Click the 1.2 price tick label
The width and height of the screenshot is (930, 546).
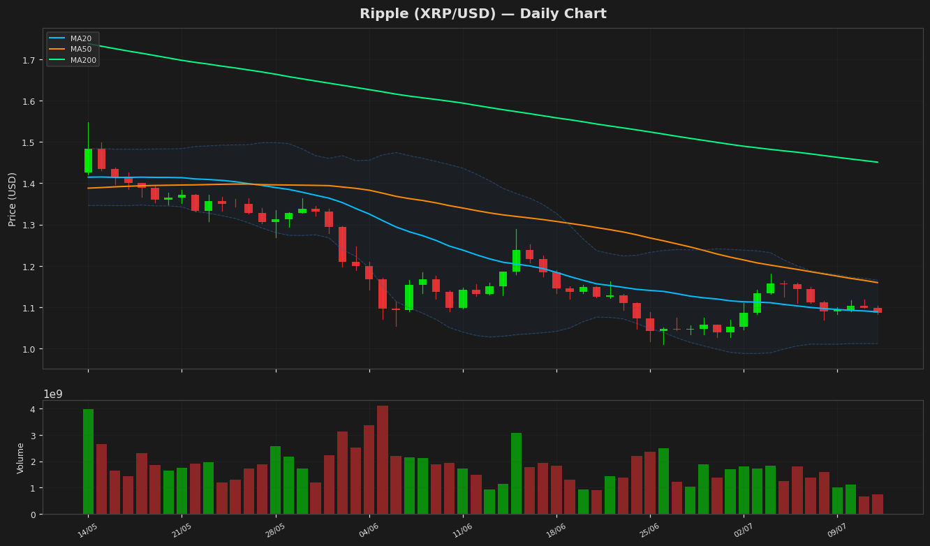pyautogui.click(x=29, y=267)
